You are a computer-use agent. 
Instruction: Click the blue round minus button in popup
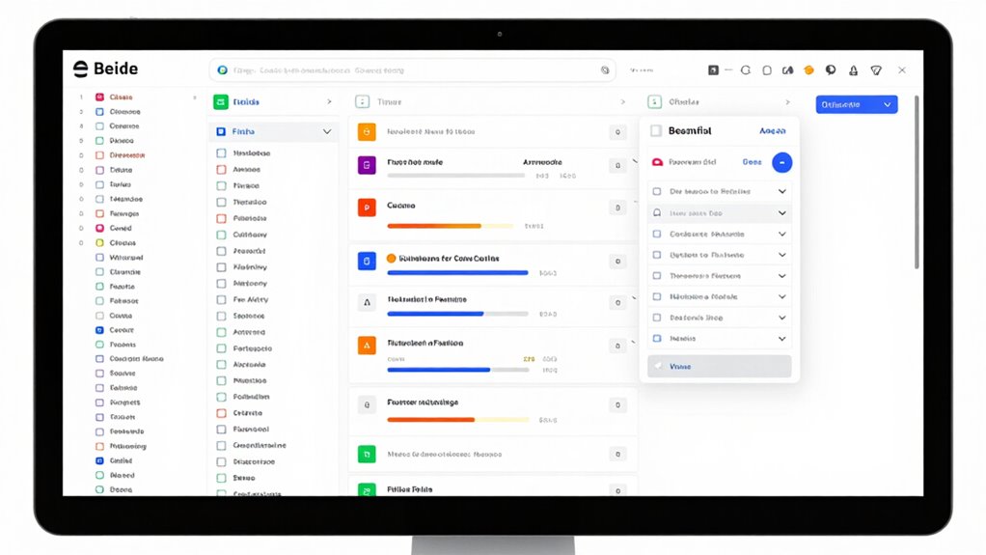(781, 162)
